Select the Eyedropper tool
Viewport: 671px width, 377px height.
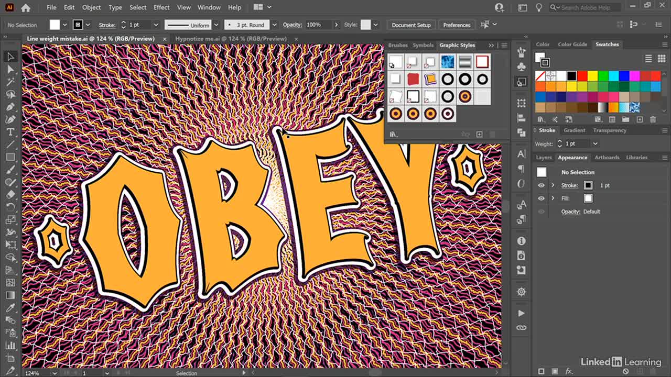[x=10, y=308]
